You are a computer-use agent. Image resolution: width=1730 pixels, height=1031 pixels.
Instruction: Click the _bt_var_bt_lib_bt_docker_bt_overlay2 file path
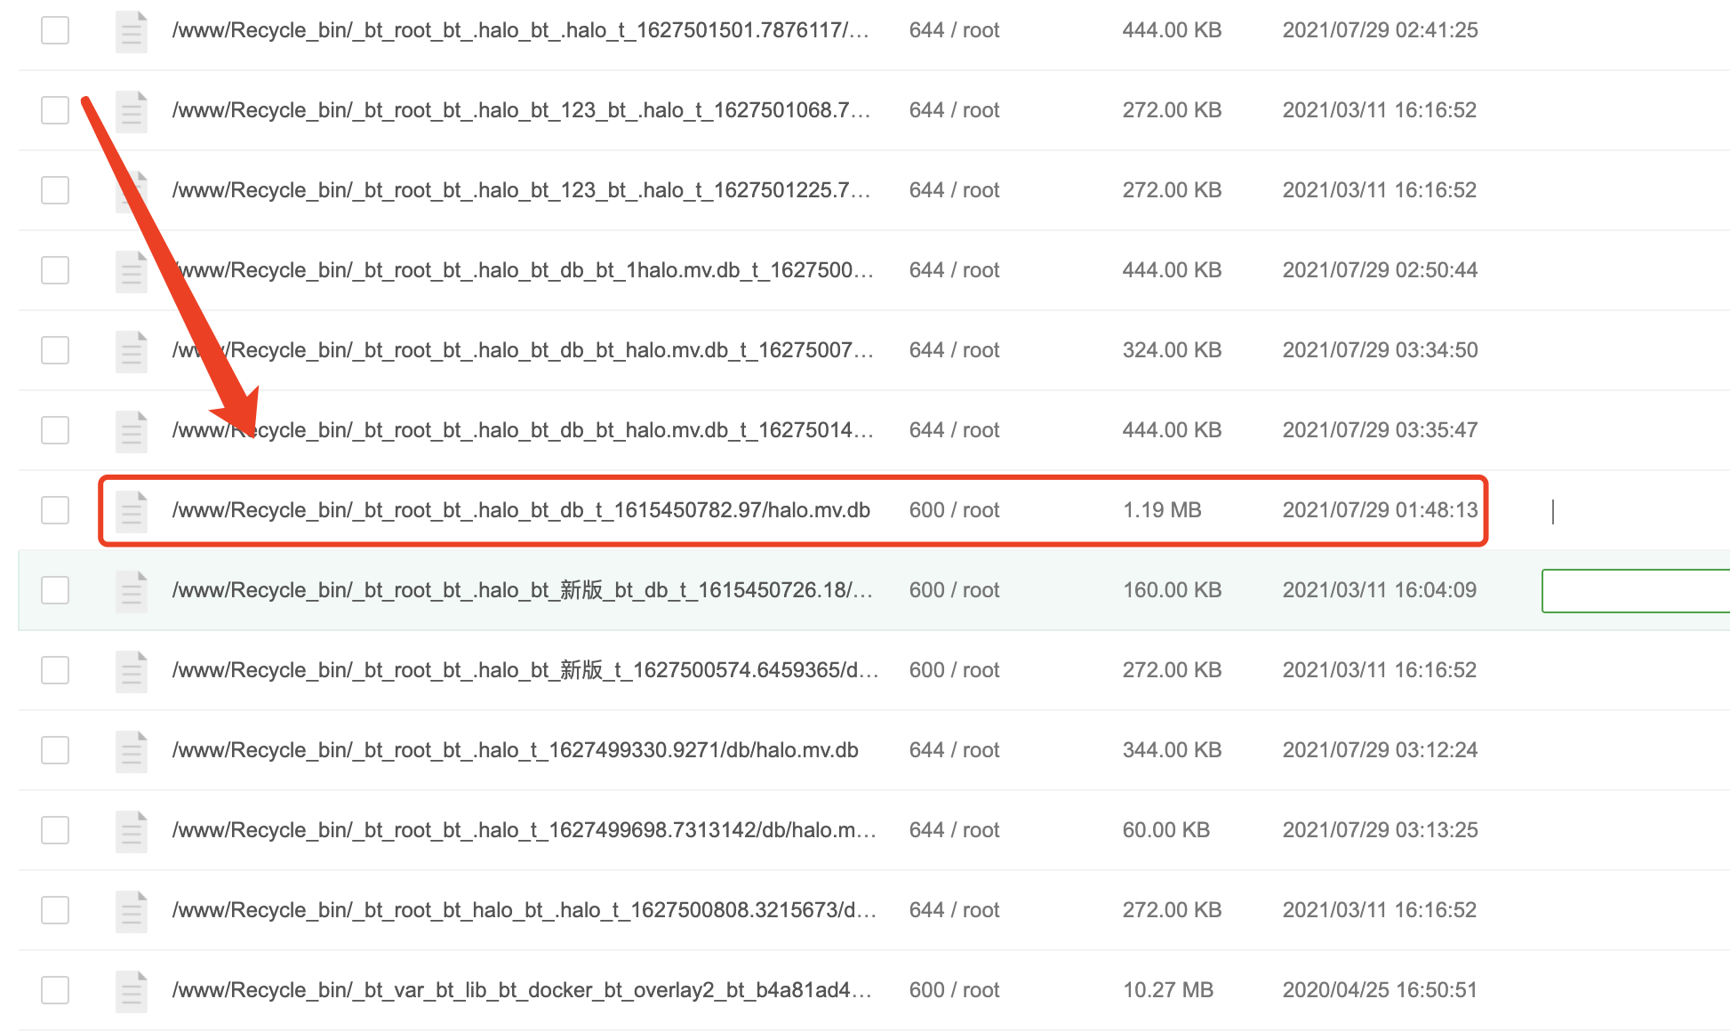(x=521, y=990)
